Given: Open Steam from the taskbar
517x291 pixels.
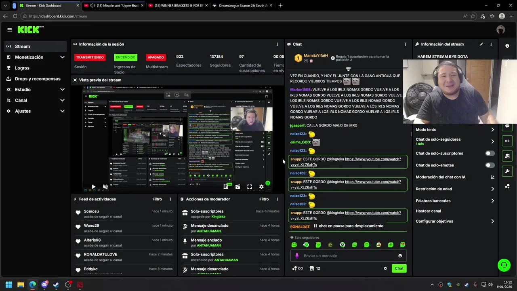Looking at the screenshot, I should pos(56,285).
